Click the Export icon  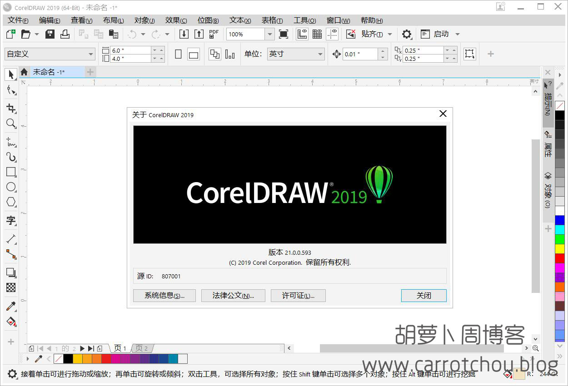click(x=199, y=34)
